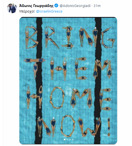Open Adonis Georgiadis profile picture avatar

(12, 8)
